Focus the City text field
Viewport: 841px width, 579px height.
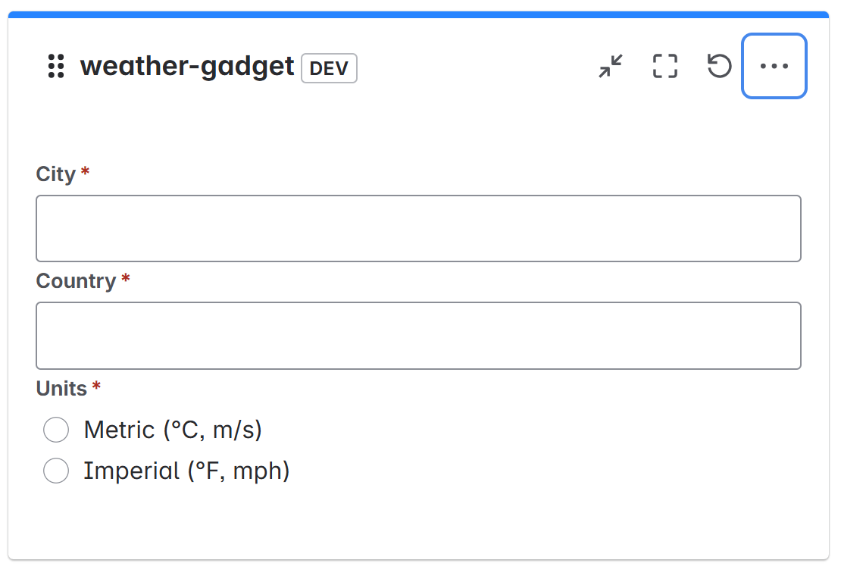[x=418, y=229]
